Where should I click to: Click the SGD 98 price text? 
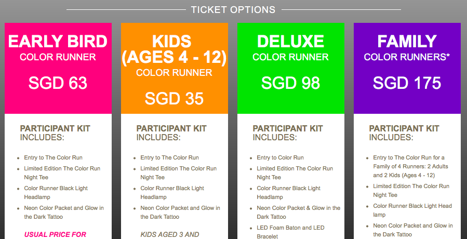[291, 83]
